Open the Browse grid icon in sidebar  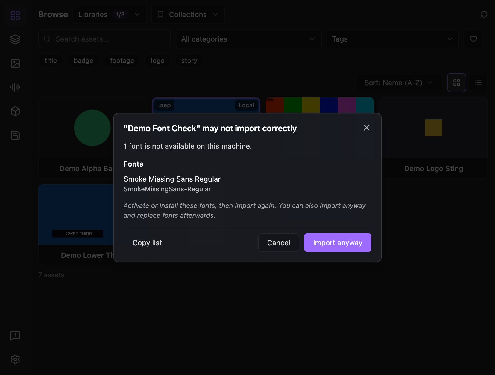pyautogui.click(x=15, y=15)
